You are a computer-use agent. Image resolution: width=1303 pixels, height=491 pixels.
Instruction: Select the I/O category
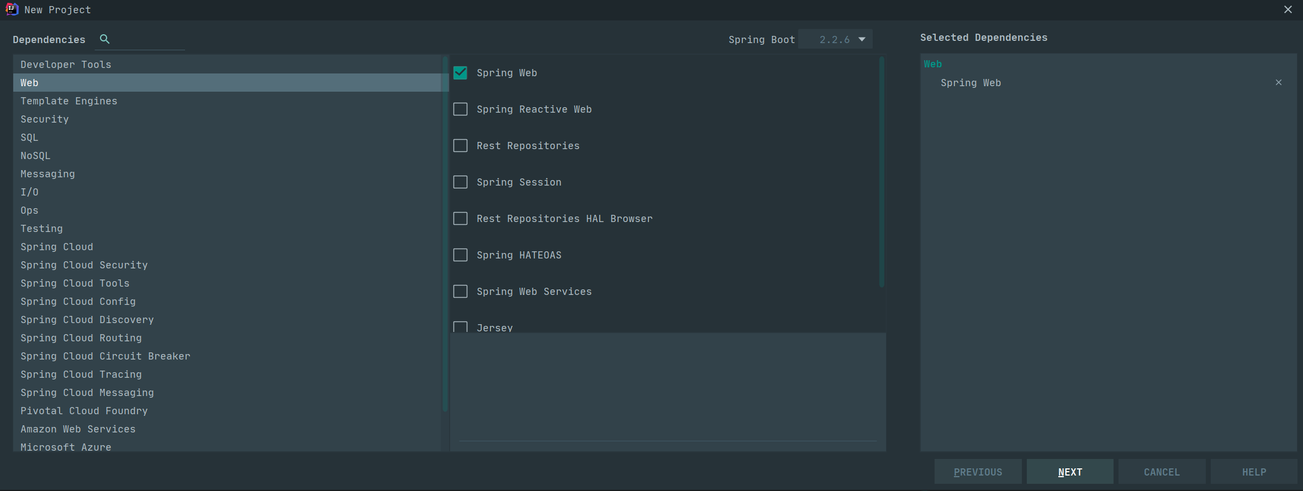coord(228,192)
